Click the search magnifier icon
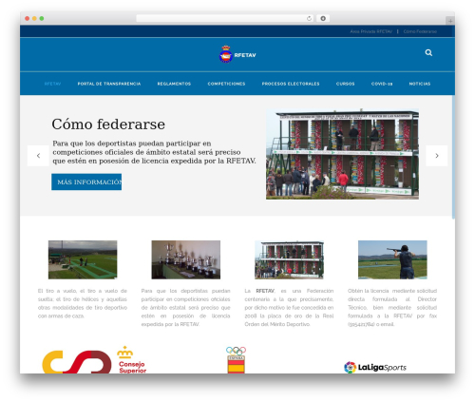 click(x=428, y=52)
